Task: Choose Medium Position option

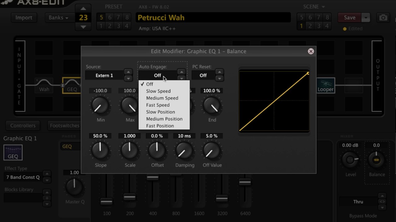Action: (164, 119)
